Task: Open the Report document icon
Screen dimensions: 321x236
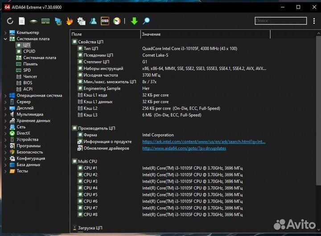Action: click(22, 21)
